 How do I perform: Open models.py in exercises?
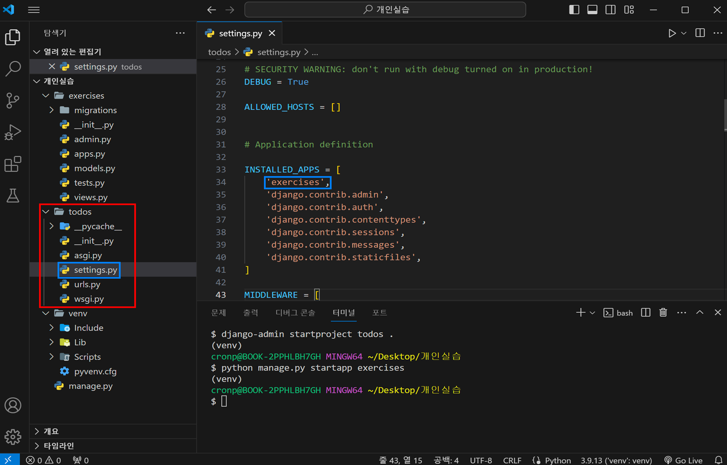coord(113,168)
